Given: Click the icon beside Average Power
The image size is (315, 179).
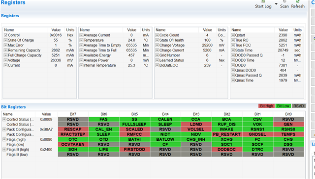Looking at the screenshot, I should coord(81,60).
